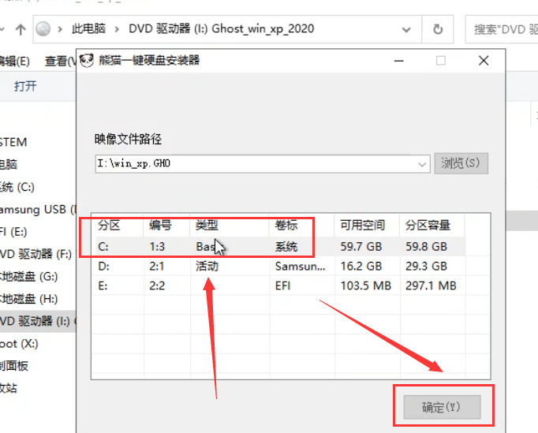
Task: Click the 59.7 GB free space cell
Action: tap(361, 247)
